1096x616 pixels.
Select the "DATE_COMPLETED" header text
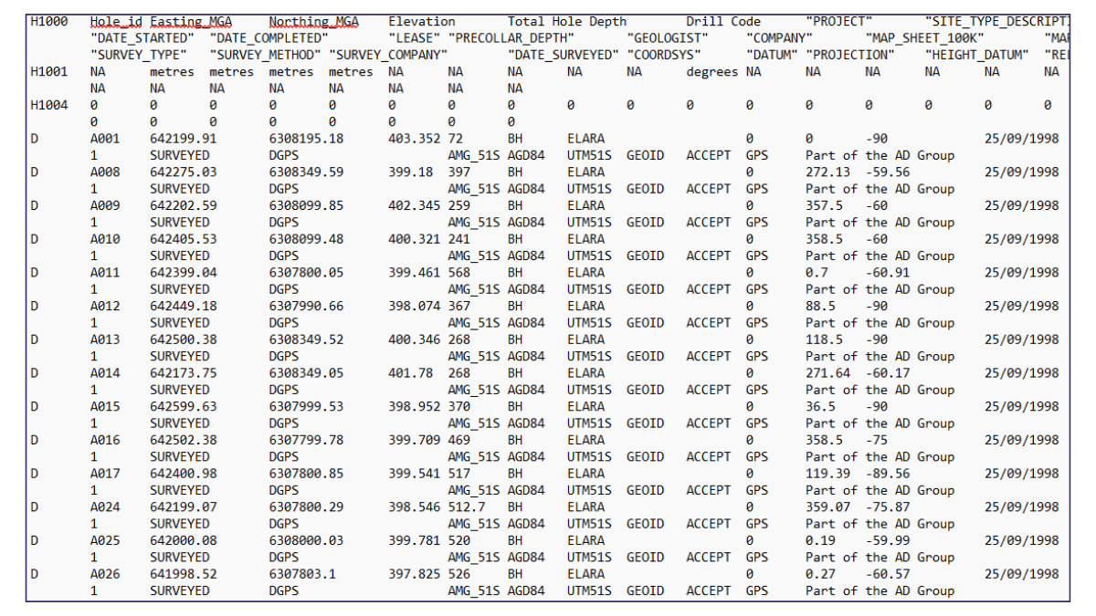click(x=269, y=38)
